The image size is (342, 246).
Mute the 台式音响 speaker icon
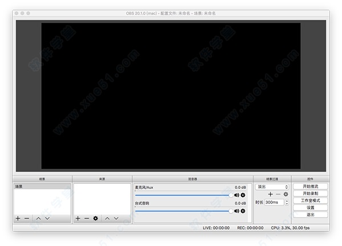237,211
